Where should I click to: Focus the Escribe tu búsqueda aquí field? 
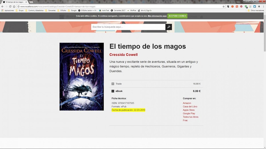[128, 27]
